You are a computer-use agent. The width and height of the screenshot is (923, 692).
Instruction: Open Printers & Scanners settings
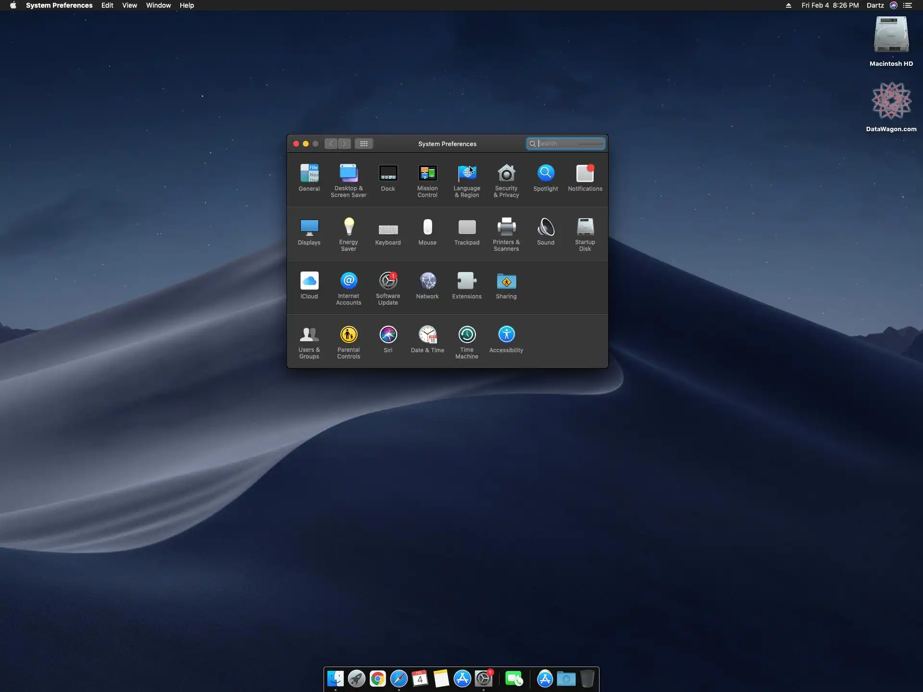(x=506, y=228)
